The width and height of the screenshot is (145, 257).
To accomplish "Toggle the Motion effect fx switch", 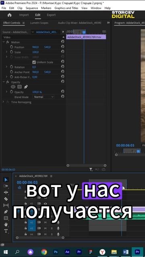I will point(8,42).
